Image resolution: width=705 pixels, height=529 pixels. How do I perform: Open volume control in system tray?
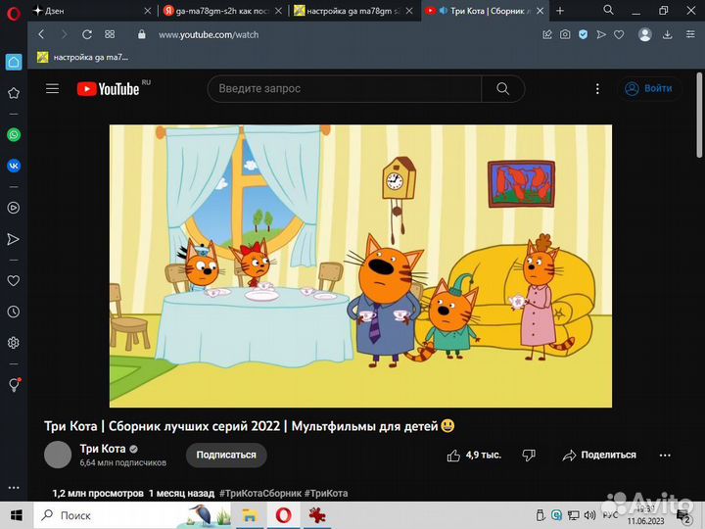pos(589,515)
